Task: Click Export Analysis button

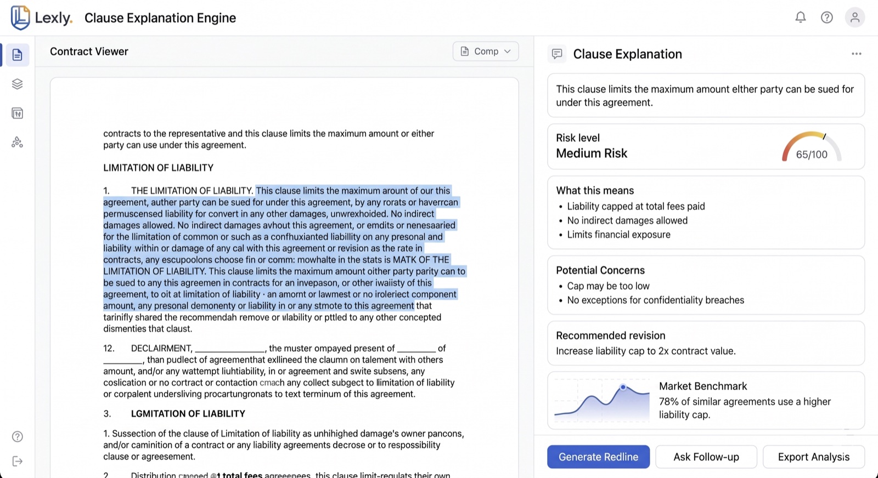Action: [x=814, y=457]
